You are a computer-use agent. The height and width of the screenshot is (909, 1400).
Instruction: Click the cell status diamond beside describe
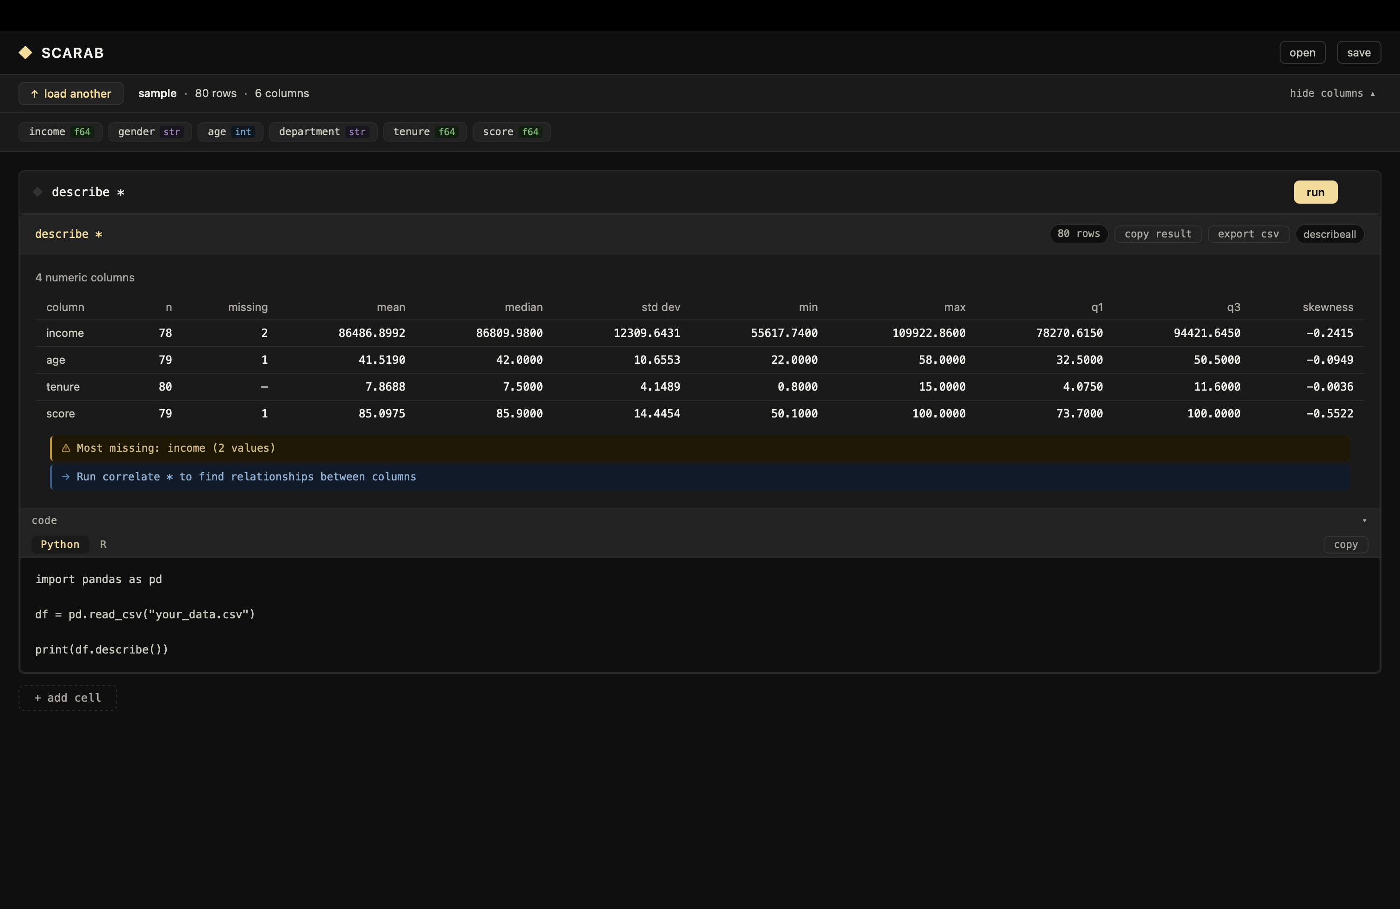click(x=37, y=192)
